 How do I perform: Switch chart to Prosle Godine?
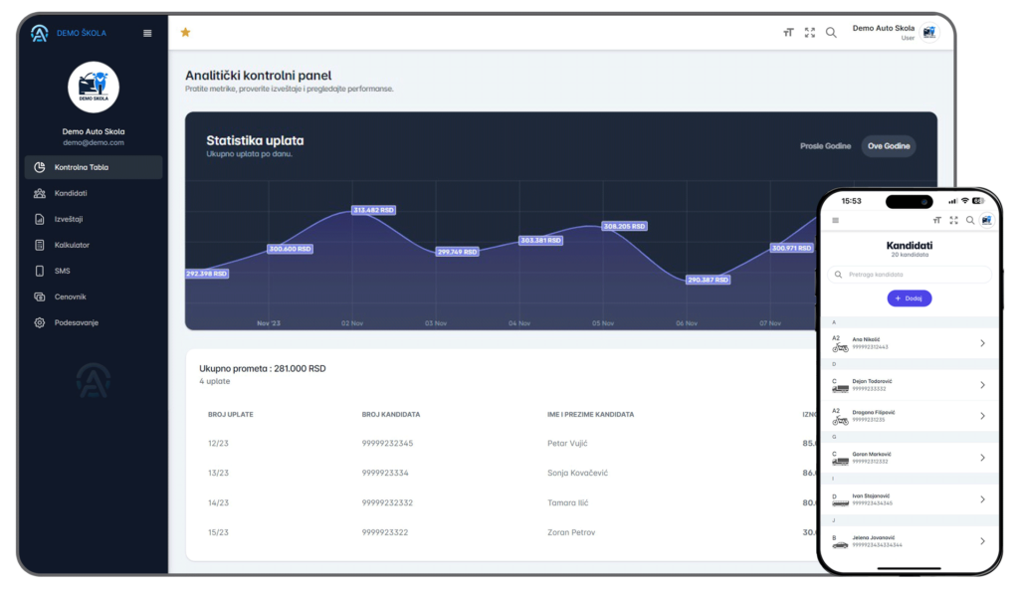(x=825, y=146)
